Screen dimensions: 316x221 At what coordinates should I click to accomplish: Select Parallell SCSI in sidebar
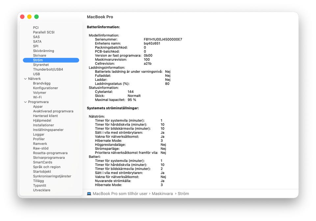tap(44, 32)
